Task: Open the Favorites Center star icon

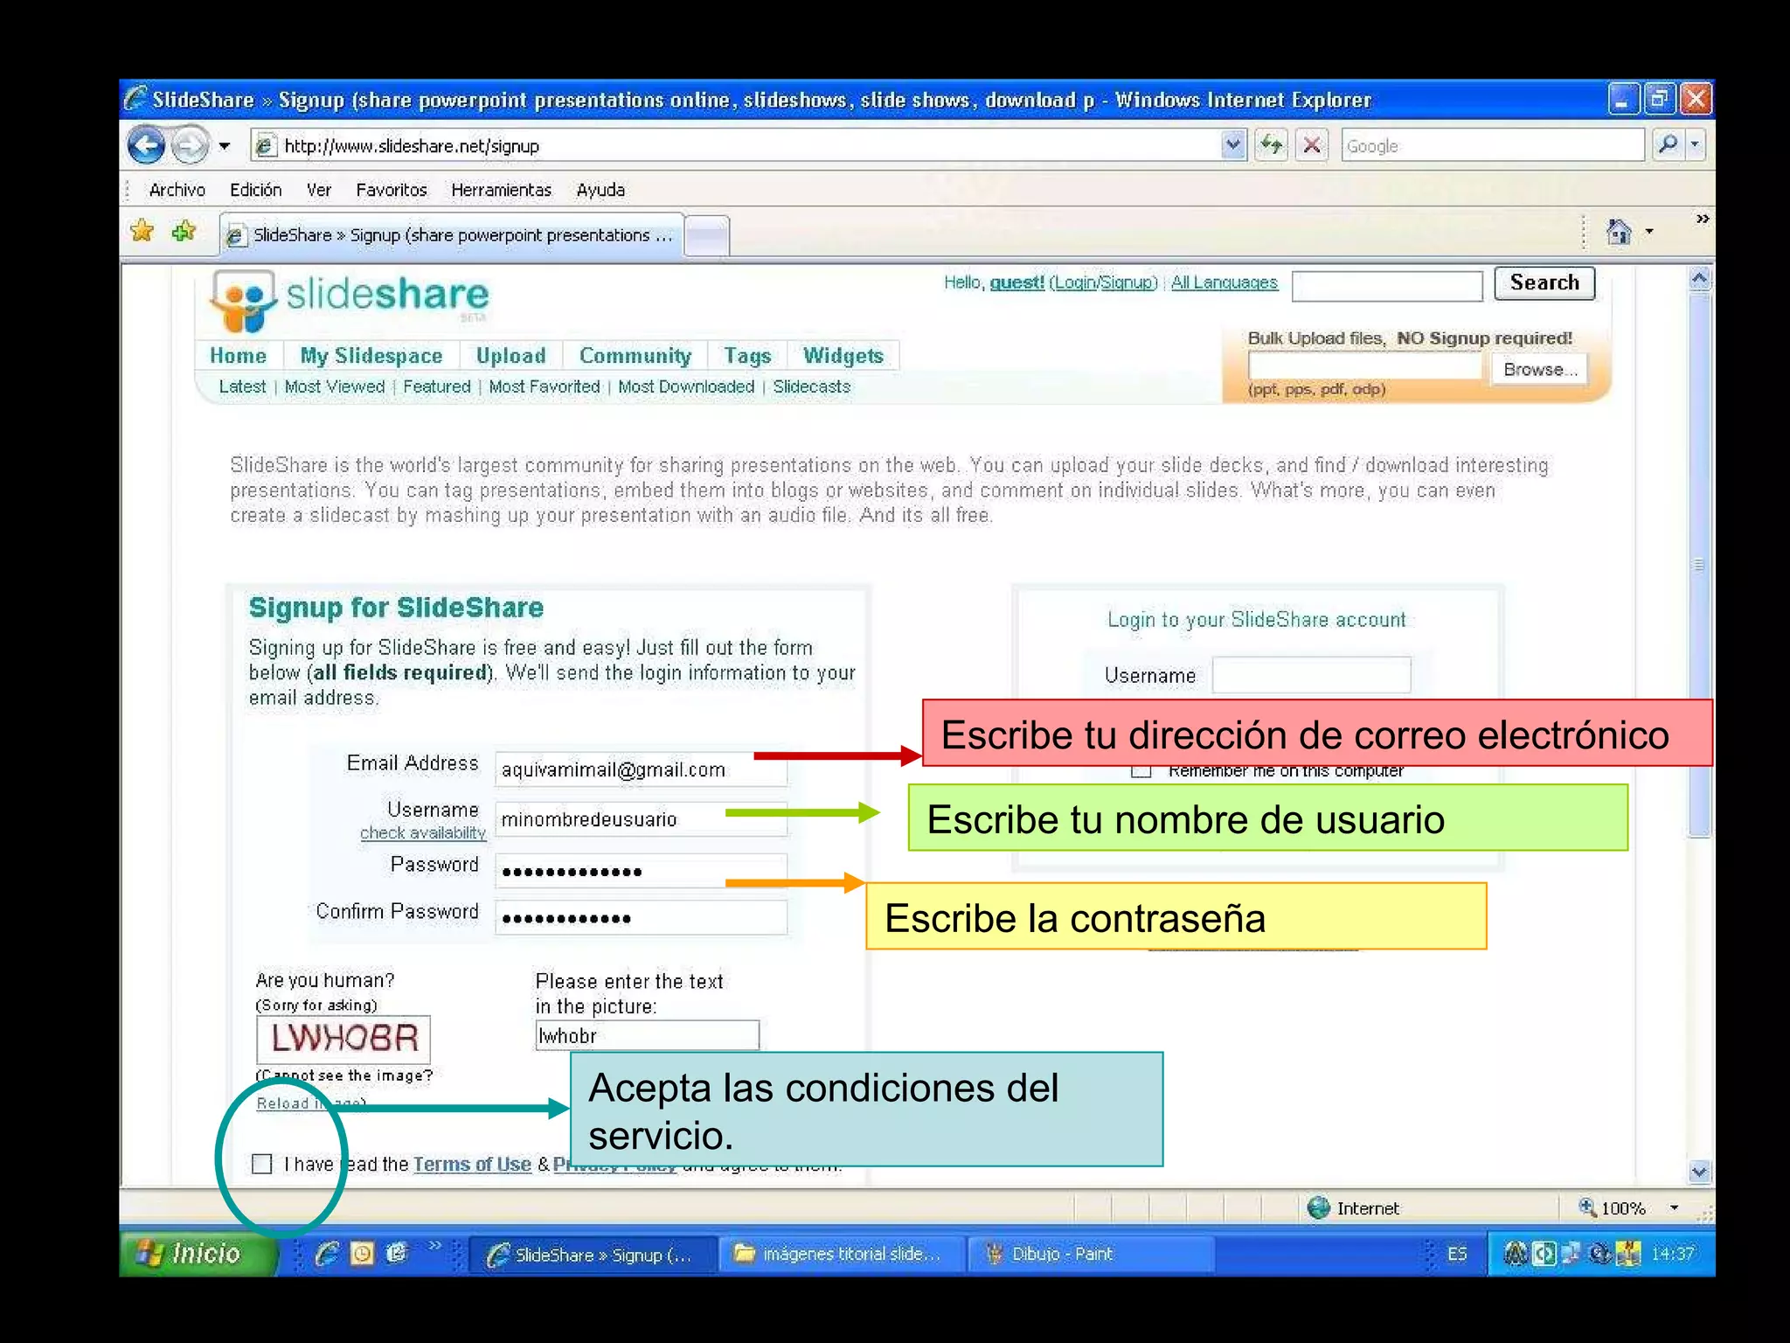Action: coord(142,232)
